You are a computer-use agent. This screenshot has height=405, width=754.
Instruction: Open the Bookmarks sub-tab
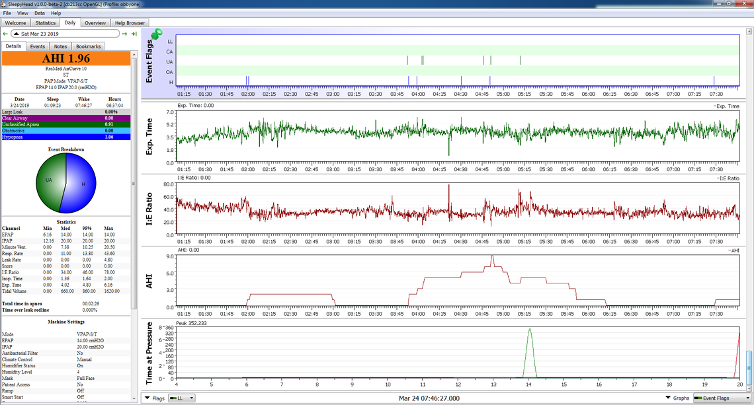point(89,47)
